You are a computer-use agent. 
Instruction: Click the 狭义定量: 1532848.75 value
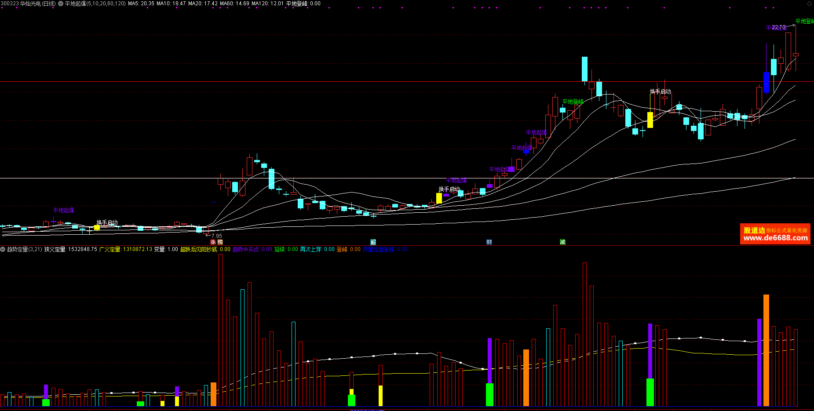[x=70, y=249]
